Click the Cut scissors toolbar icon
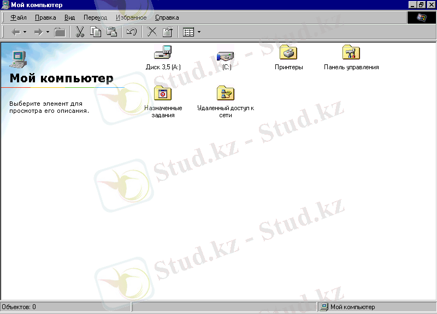 point(80,32)
